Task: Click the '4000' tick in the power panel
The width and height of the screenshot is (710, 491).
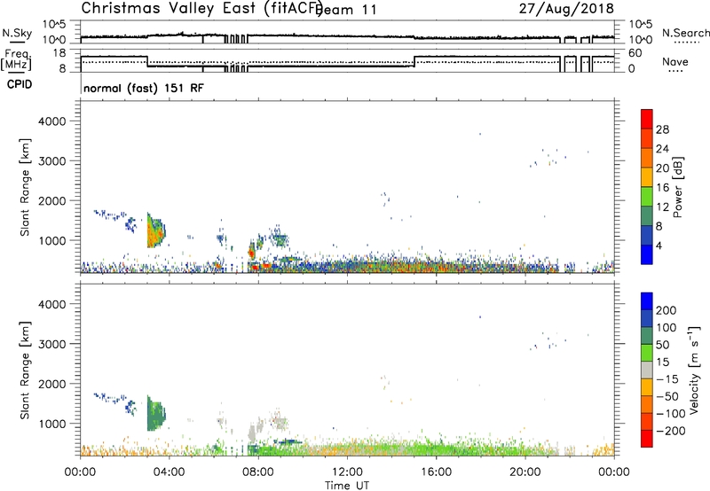Action: point(52,121)
